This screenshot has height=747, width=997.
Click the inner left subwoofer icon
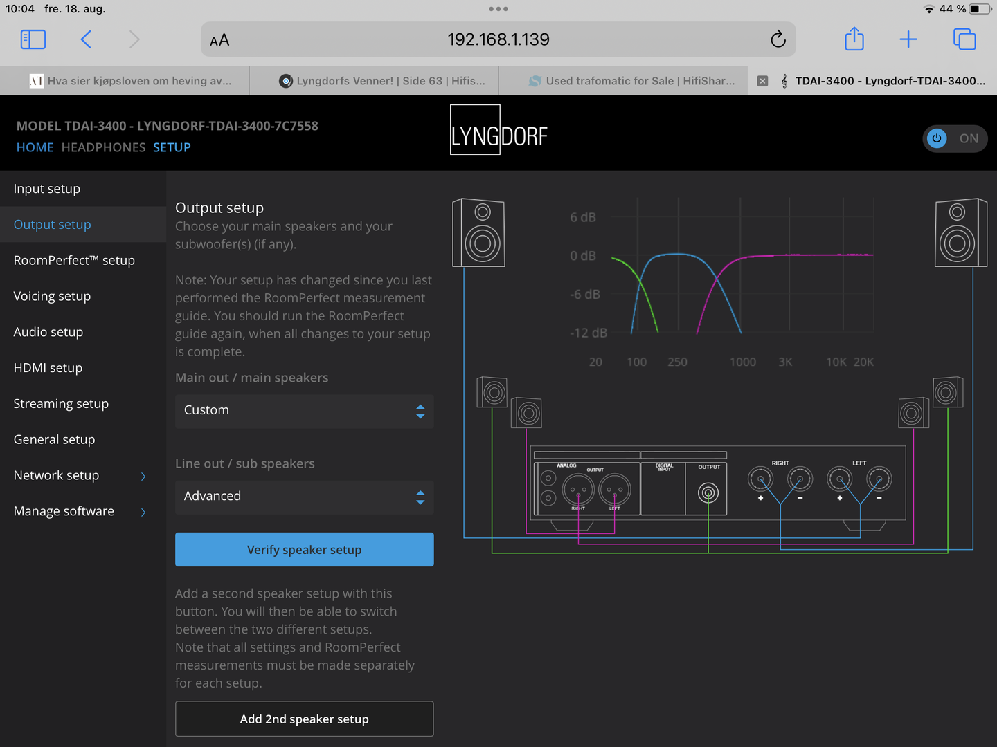[x=526, y=413]
